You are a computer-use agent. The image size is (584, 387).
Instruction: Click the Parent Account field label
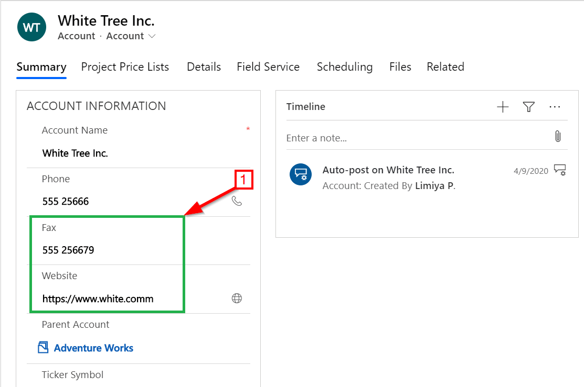(x=76, y=325)
